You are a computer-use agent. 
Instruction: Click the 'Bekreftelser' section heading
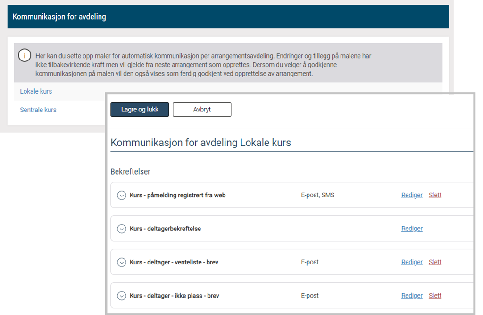(x=130, y=171)
